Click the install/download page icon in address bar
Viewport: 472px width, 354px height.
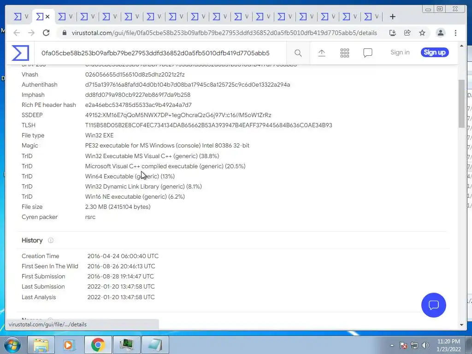click(x=392, y=33)
